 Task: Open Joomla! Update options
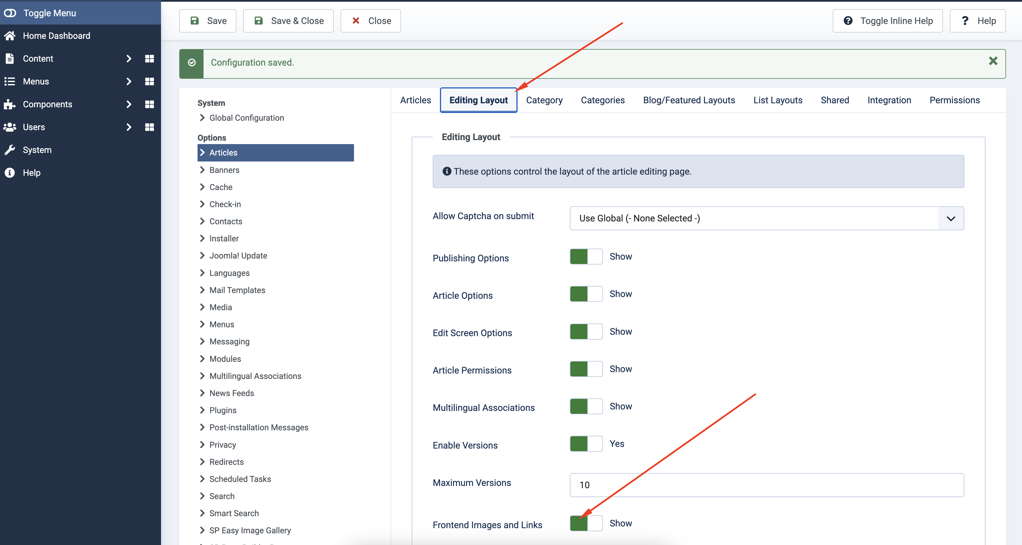pyautogui.click(x=238, y=256)
